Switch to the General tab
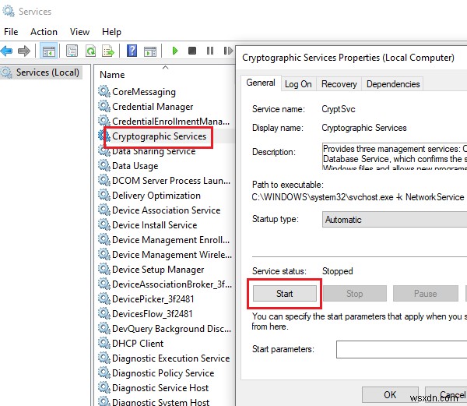The image size is (467, 406). tap(261, 83)
